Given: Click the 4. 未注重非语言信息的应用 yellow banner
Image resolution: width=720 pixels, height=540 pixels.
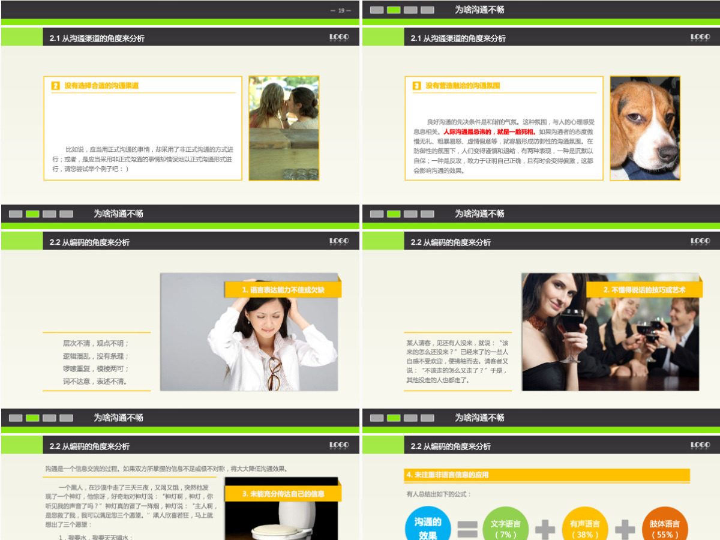Looking at the screenshot, I should point(547,475).
